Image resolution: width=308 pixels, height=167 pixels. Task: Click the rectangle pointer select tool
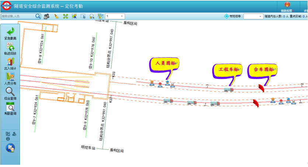tap(83, 16)
